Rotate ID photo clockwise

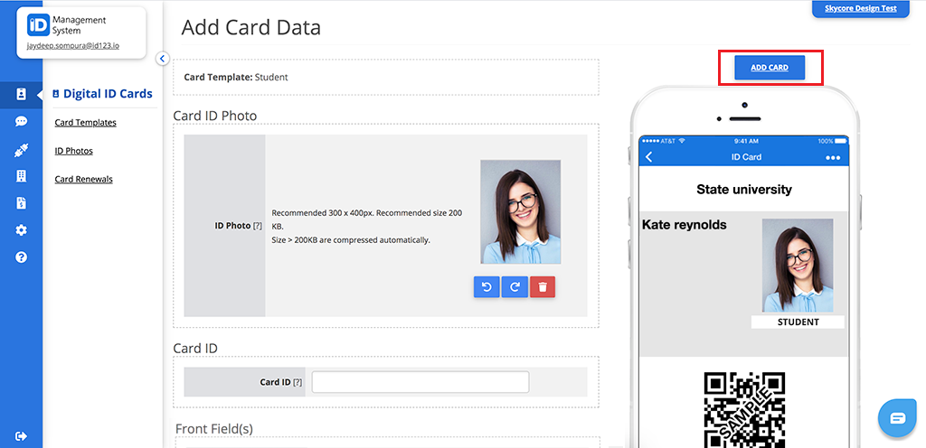coord(515,286)
